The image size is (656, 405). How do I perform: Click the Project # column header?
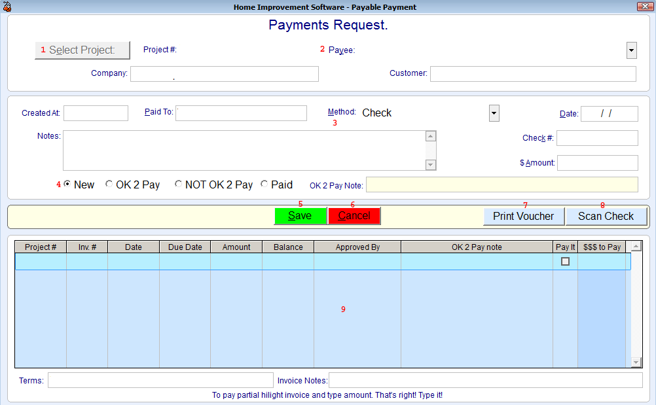[41, 247]
